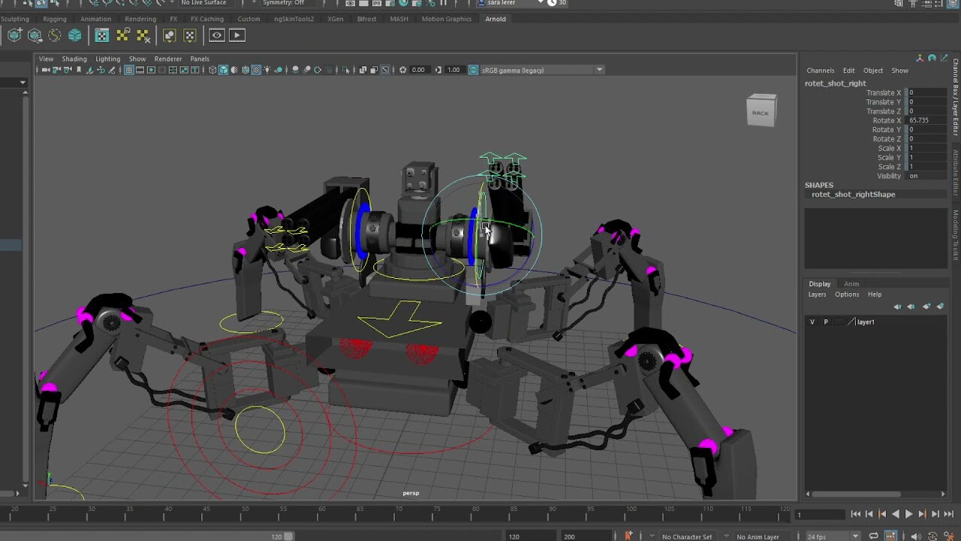Toggle visibility of layer1 with the V toggle
961x541 pixels.
coord(812,322)
